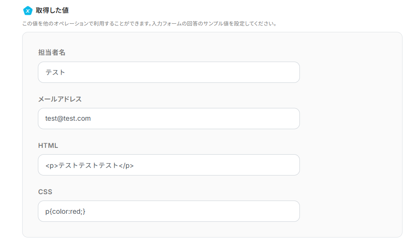Click the sentence 入力フォームの回答のサンプル値を設定してください
Viewport: 420px width, 249px height.
pos(214,24)
